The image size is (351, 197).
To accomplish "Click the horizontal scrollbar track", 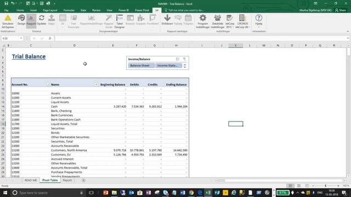I will pos(284,180).
